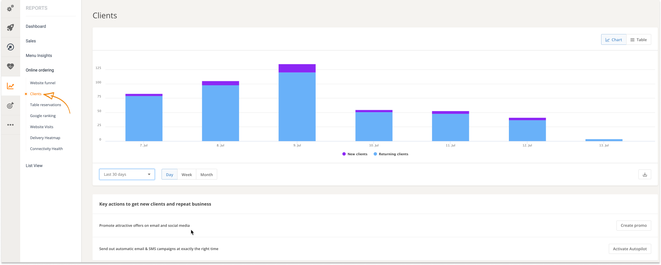Click the Create promo button

[x=634, y=225]
